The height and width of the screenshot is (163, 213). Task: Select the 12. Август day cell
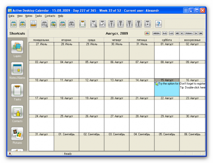(91, 87)
